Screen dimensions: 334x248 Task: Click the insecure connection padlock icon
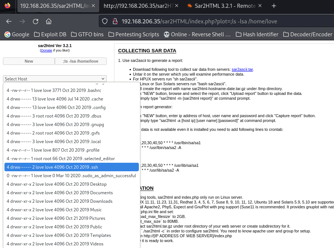click(114, 21)
